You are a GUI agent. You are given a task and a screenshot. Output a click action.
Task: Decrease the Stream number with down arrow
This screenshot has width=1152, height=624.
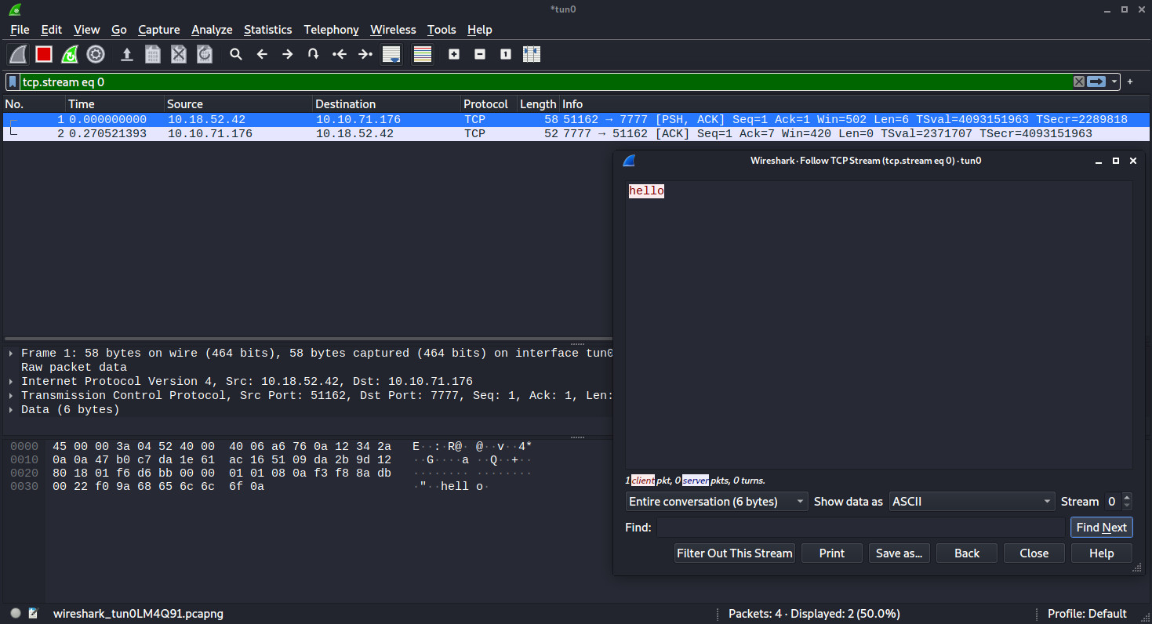coord(1127,506)
